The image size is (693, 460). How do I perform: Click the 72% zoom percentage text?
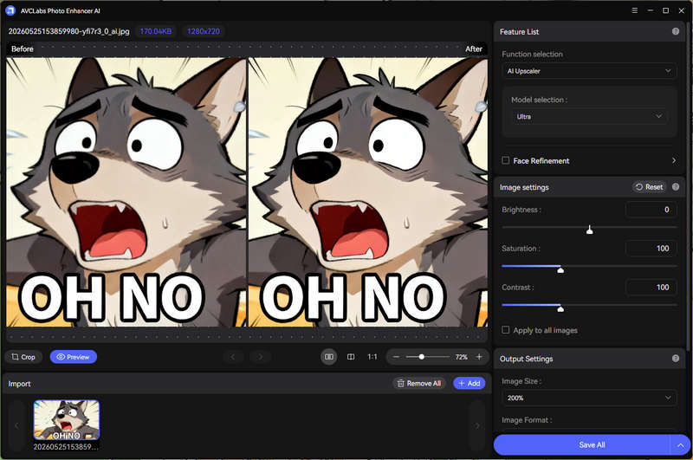(x=462, y=357)
